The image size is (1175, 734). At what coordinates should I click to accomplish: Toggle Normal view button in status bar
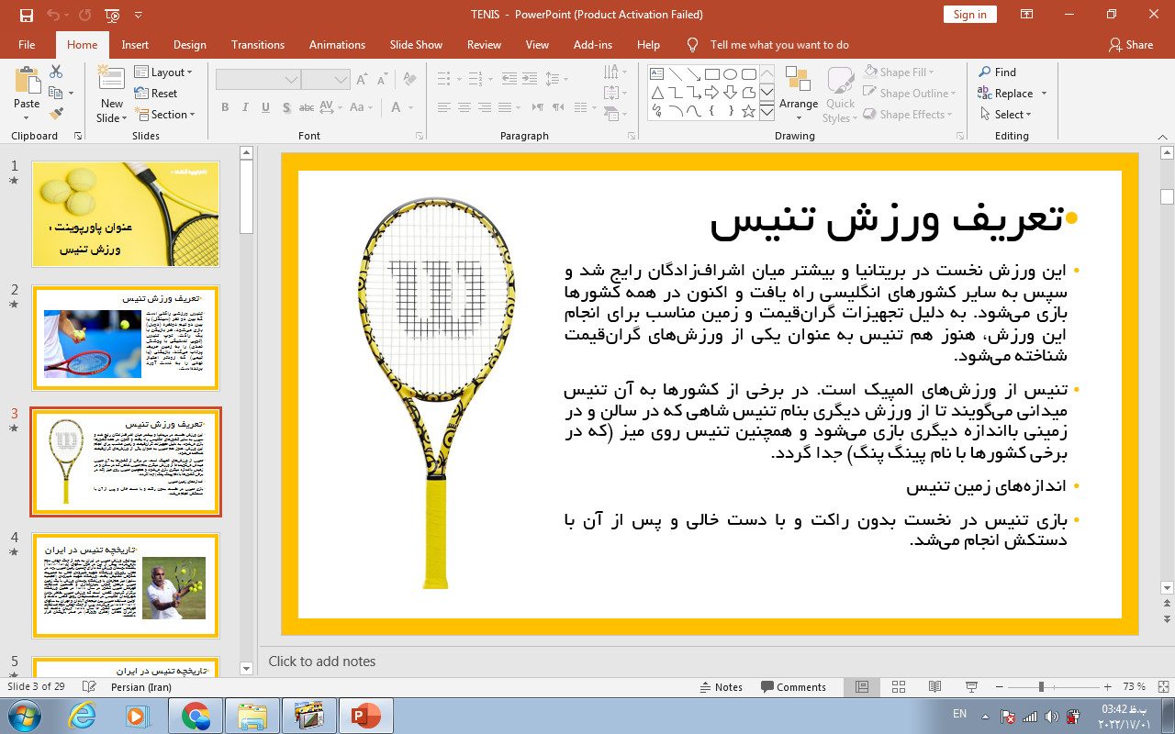[x=862, y=686]
